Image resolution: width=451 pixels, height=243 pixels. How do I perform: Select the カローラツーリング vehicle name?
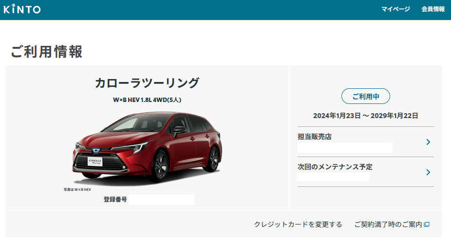pyautogui.click(x=147, y=83)
